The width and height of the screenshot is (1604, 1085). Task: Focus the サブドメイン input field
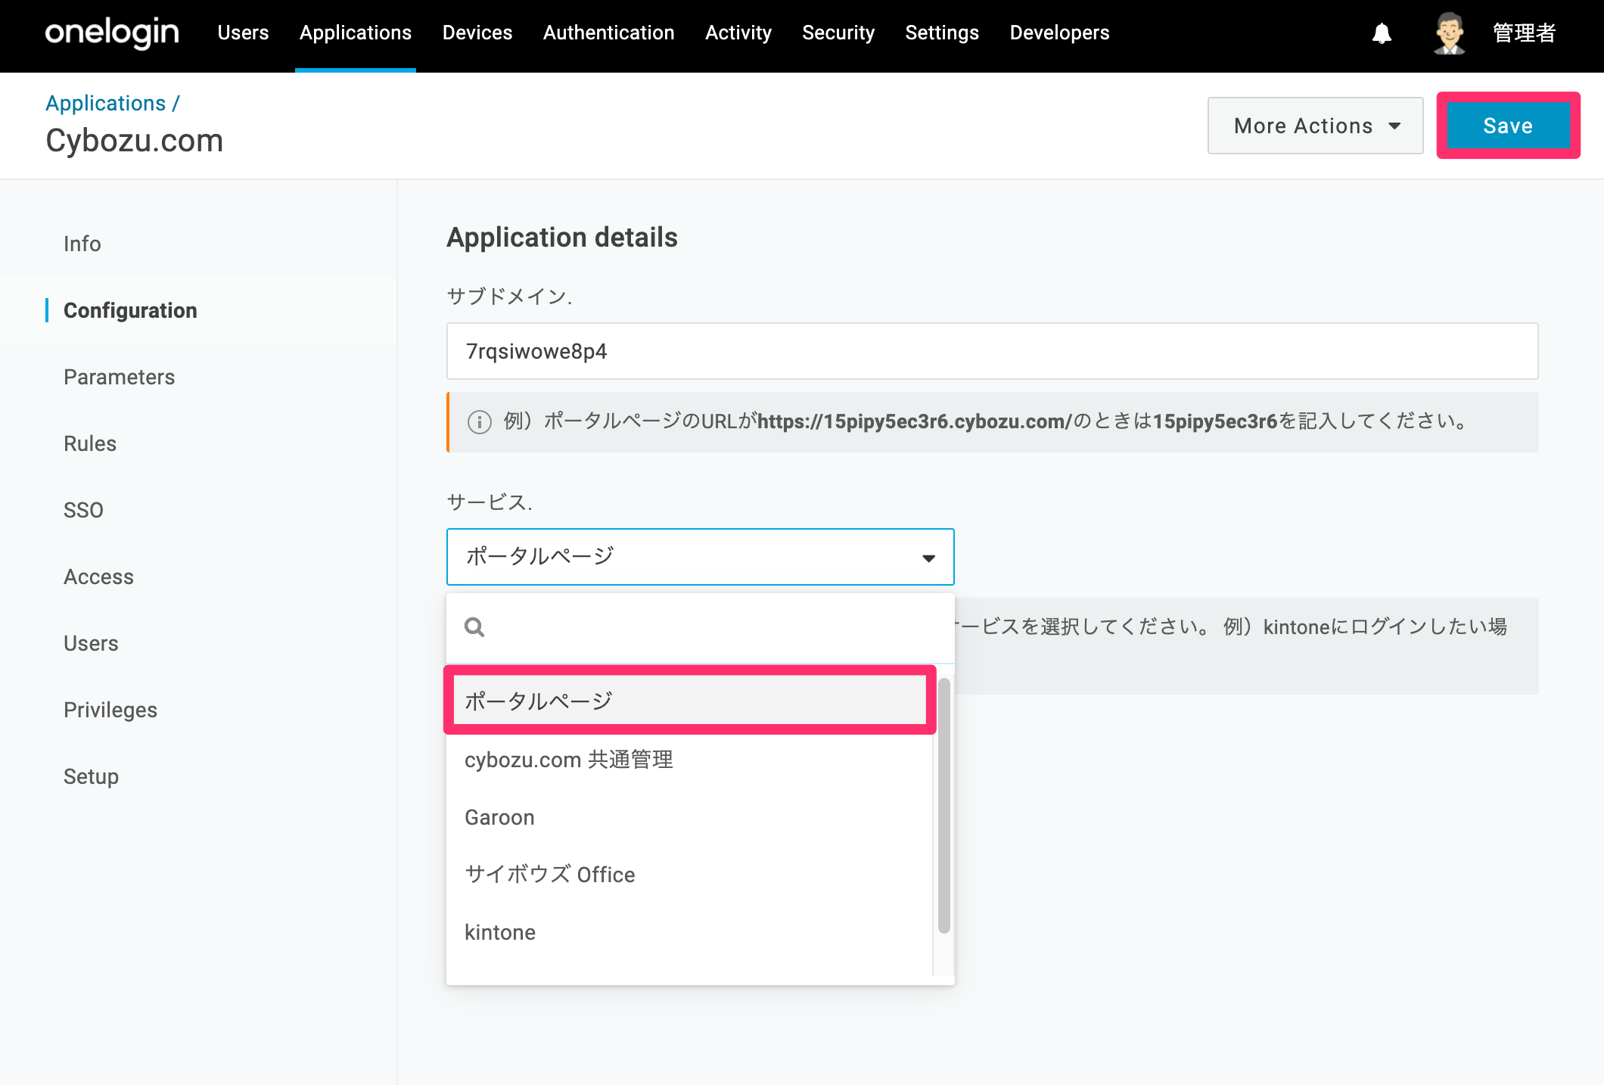992,351
